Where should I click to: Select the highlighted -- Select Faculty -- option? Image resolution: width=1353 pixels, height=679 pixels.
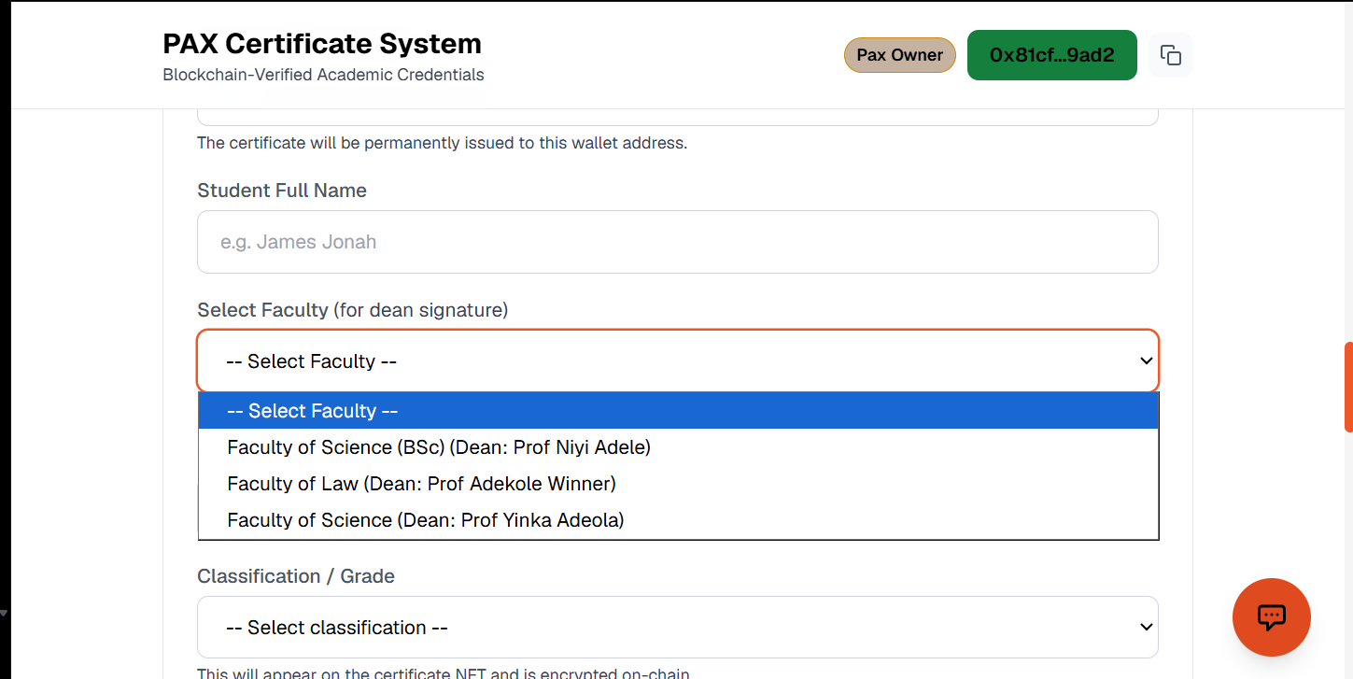tap(678, 411)
